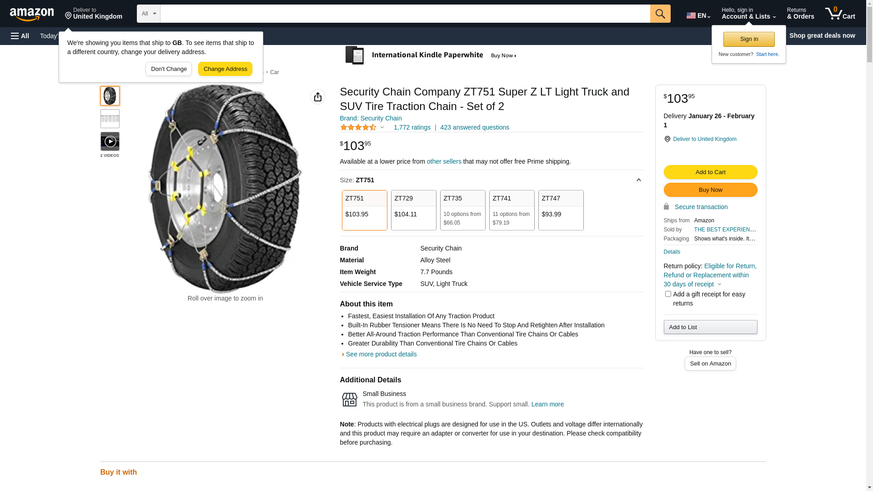Click the 423 answered questions link
Viewport: 873px width, 491px height.
click(x=474, y=128)
